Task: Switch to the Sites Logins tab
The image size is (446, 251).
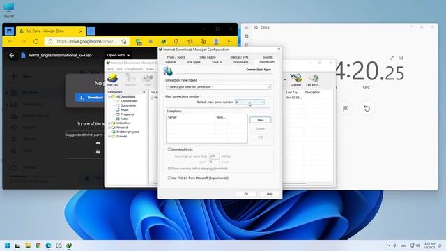Action: coord(208,57)
